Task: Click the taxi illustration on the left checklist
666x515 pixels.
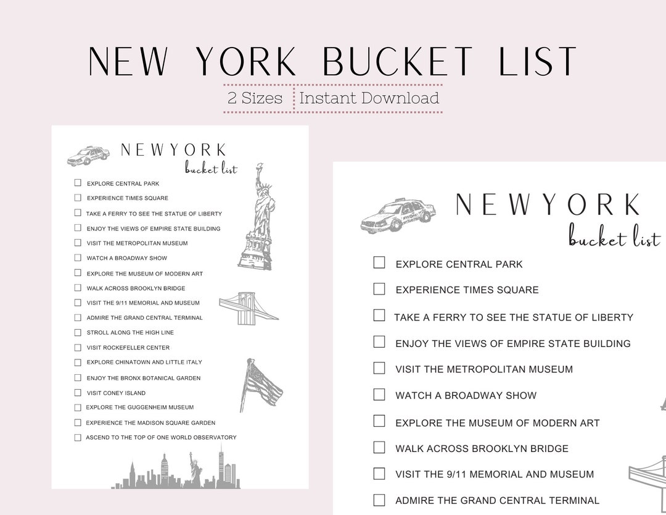Action: 88,155
